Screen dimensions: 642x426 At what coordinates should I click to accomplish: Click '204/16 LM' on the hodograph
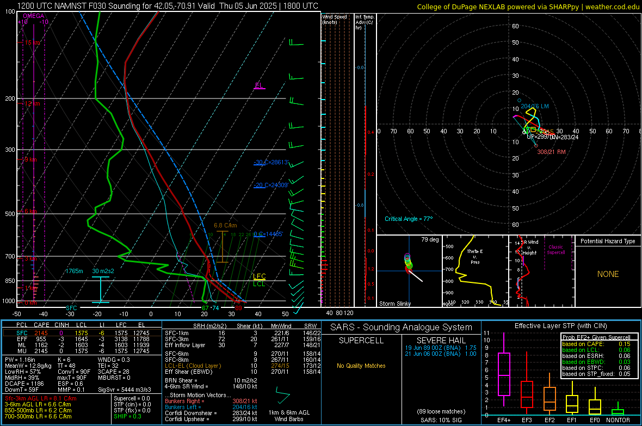click(x=535, y=106)
